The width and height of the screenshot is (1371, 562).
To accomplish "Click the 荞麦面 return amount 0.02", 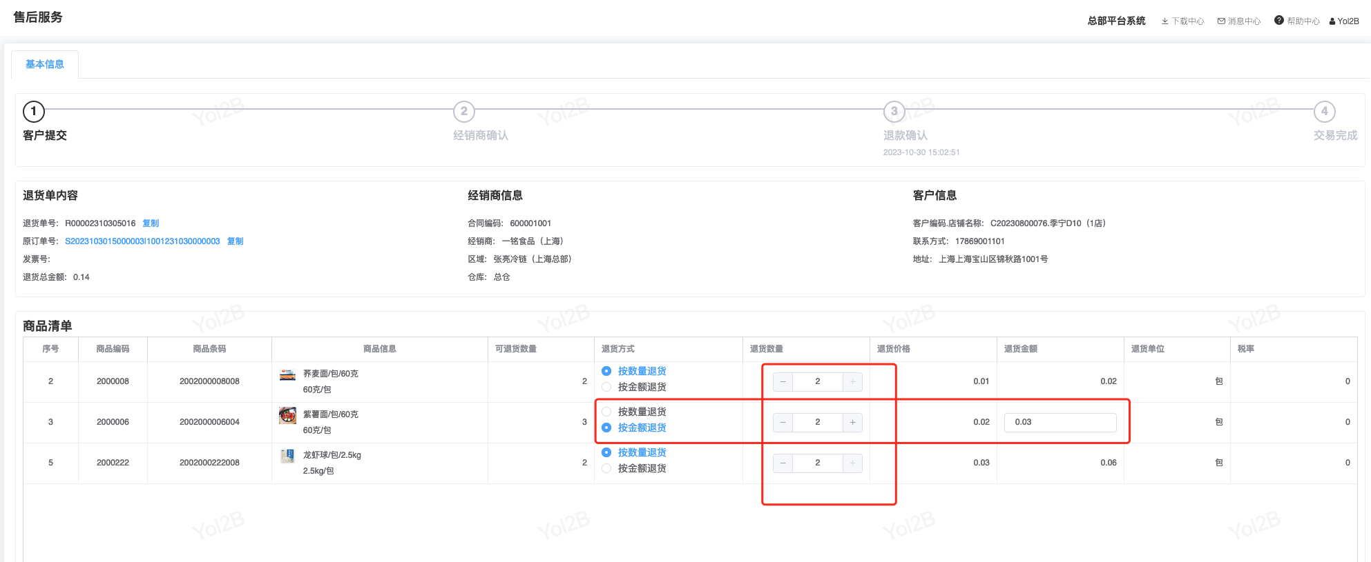I will 1109,381.
